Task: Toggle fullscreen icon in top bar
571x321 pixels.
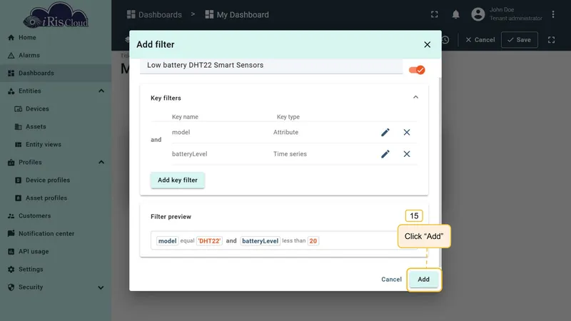Action: coord(435,14)
